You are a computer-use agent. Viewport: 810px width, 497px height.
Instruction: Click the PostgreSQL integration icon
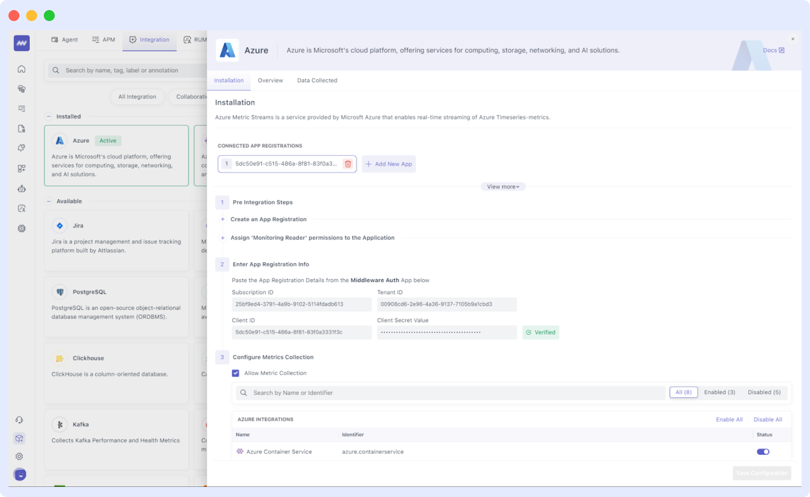pyautogui.click(x=60, y=292)
